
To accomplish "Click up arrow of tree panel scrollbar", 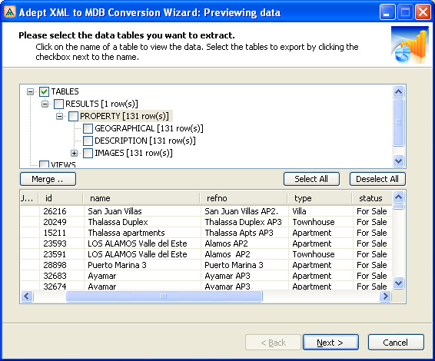I will (x=399, y=91).
